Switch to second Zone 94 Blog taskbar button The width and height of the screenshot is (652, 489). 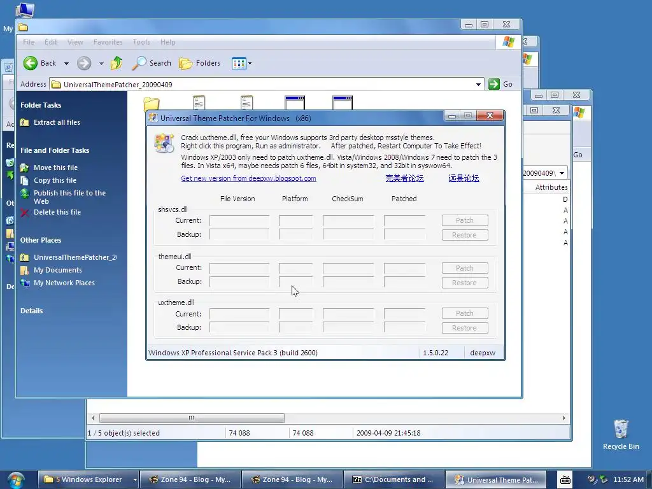click(292, 480)
